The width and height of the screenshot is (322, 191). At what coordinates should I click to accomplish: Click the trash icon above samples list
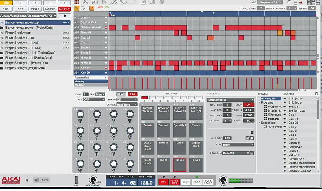point(316,93)
